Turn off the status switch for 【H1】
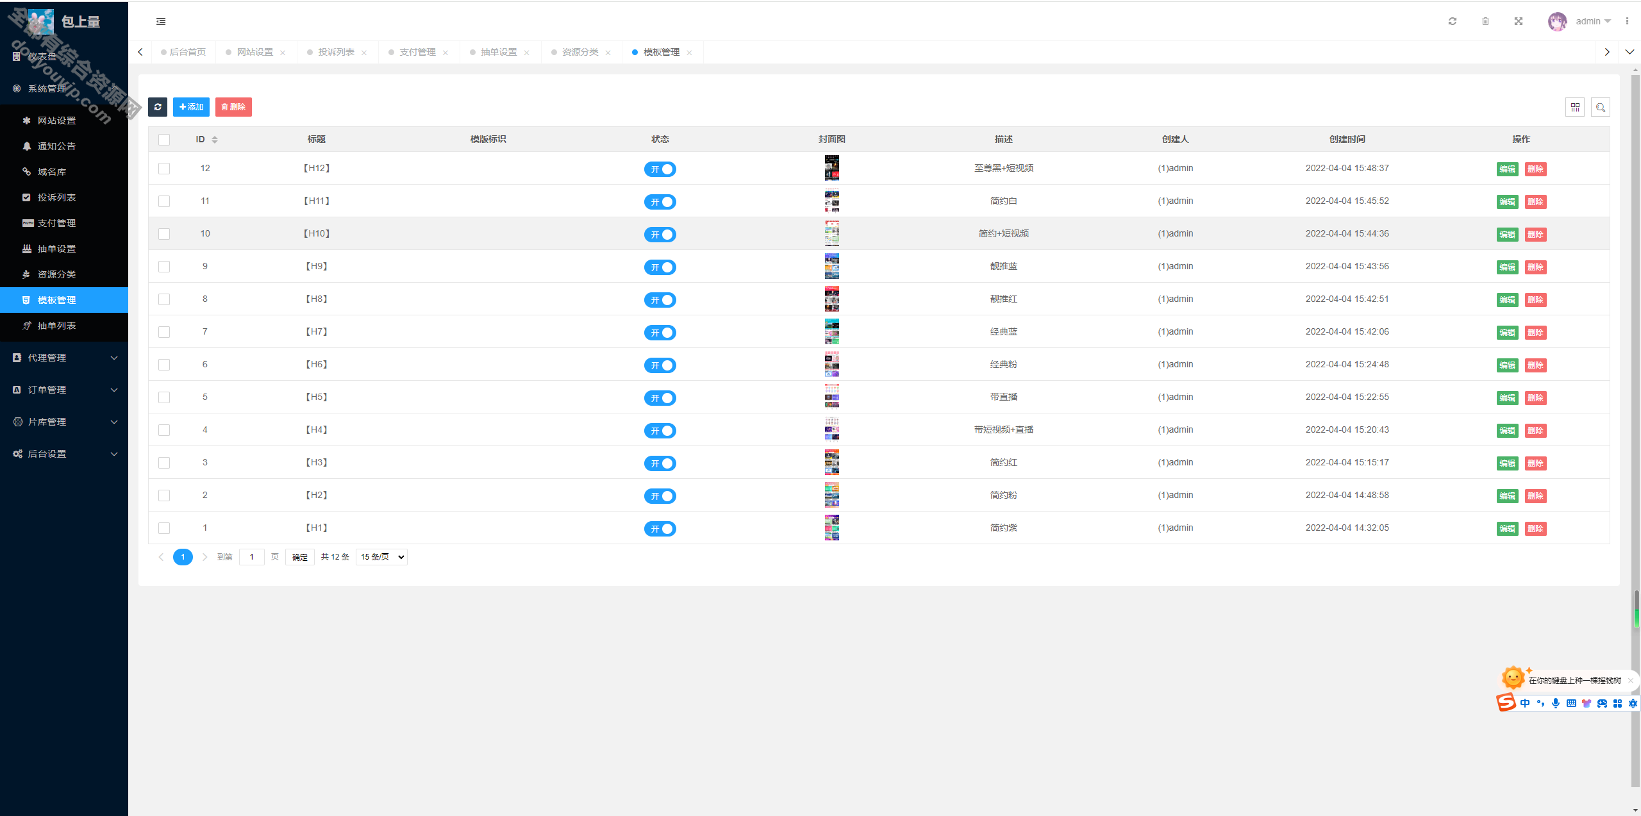Screen dimensions: 1641x816 (x=660, y=529)
